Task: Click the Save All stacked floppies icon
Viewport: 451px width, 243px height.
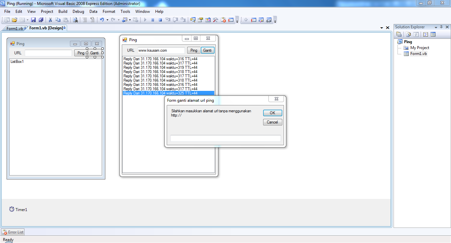Action: click(x=41, y=20)
